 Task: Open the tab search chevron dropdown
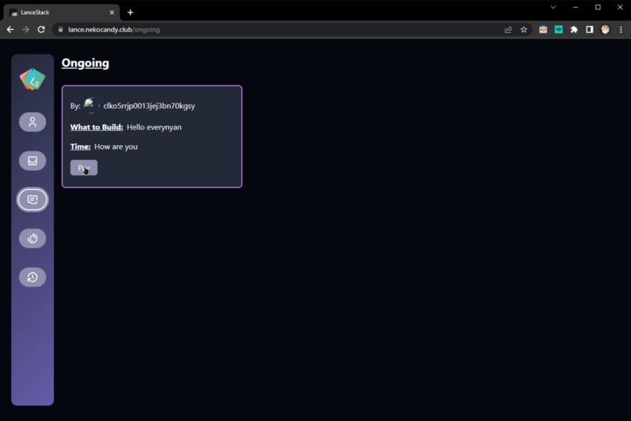pyautogui.click(x=553, y=7)
